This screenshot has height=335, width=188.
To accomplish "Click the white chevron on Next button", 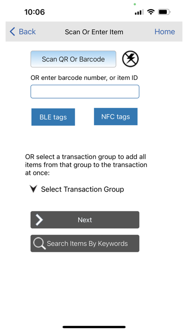I will [x=39, y=220].
